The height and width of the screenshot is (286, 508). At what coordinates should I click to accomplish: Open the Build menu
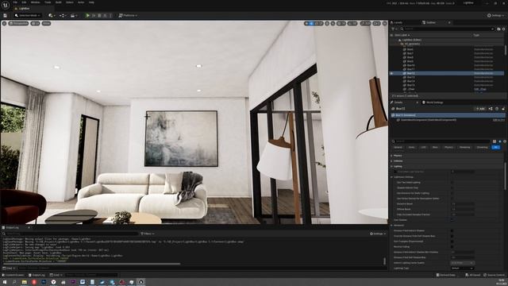tap(58, 2)
